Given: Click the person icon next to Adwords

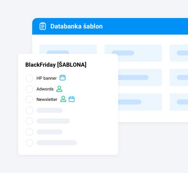Looking at the screenshot, I should click(x=59, y=89).
